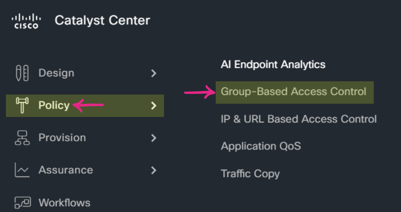Open the Workflows icon

(x=22, y=203)
